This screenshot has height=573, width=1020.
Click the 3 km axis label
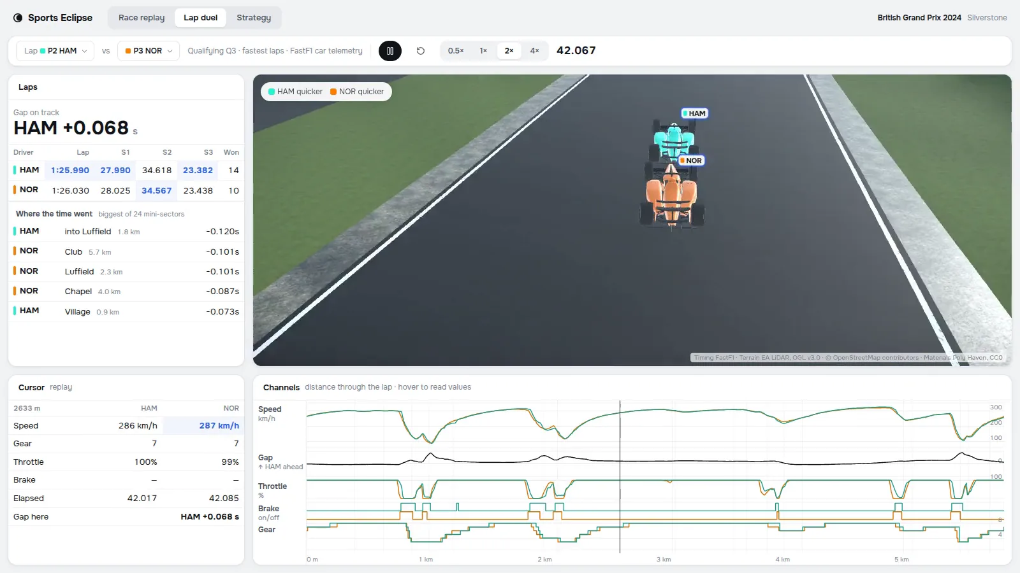(x=664, y=560)
